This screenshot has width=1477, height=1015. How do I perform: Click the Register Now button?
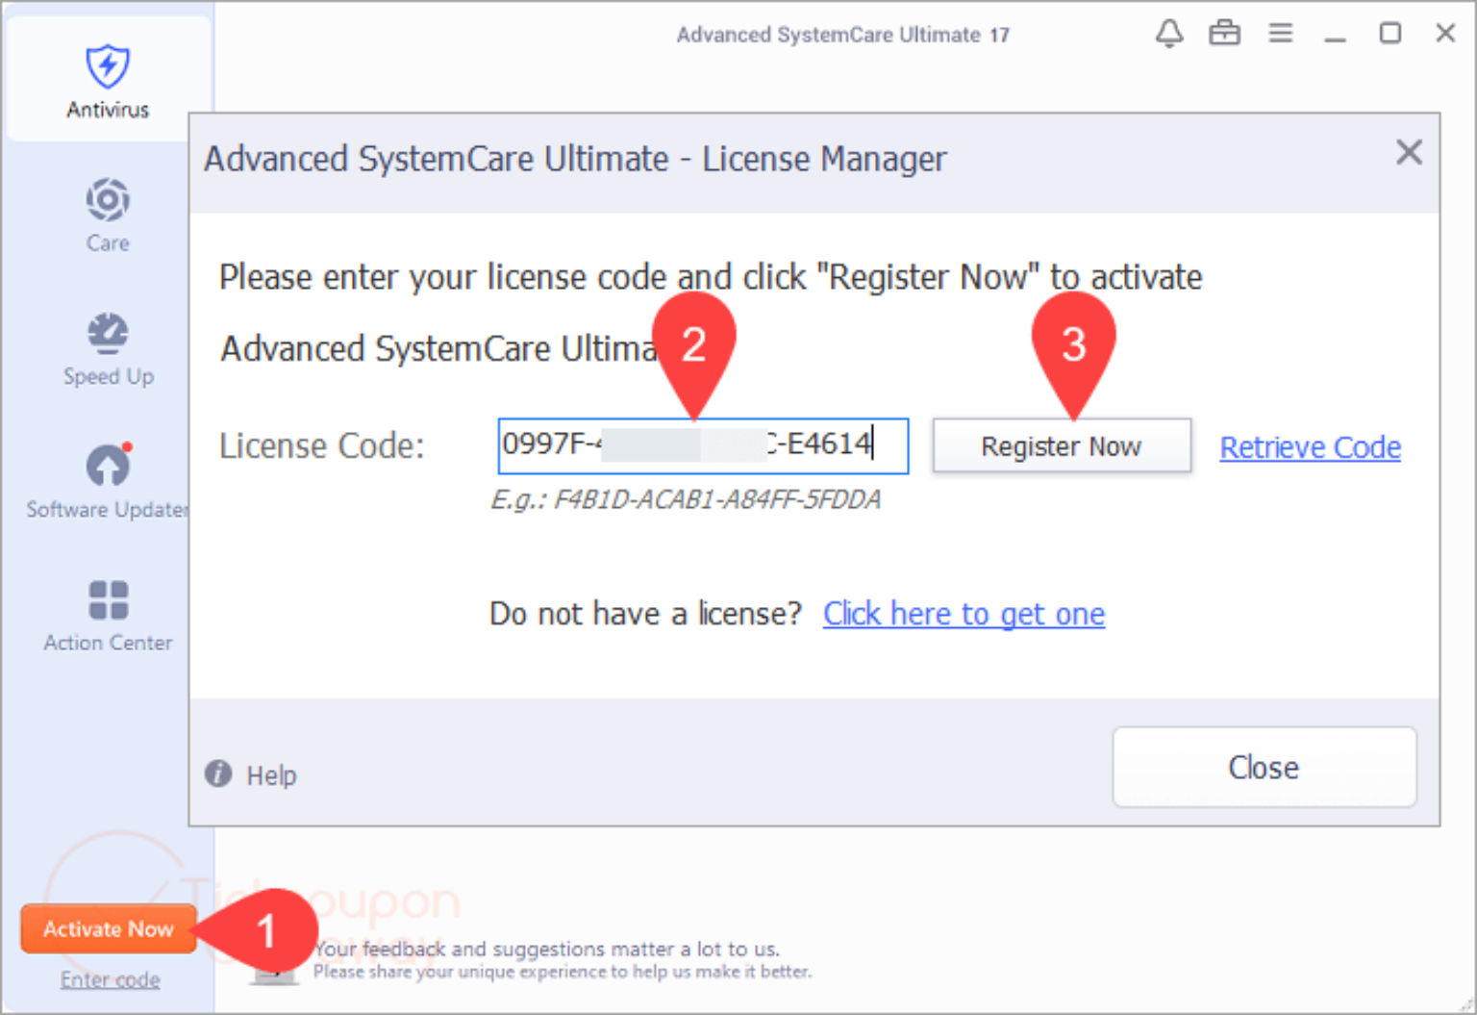coord(1061,445)
